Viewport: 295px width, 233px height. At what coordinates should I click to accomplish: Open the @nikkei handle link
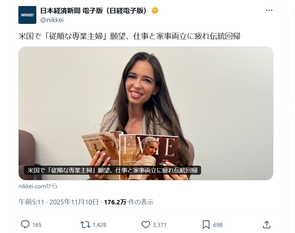tap(52, 20)
